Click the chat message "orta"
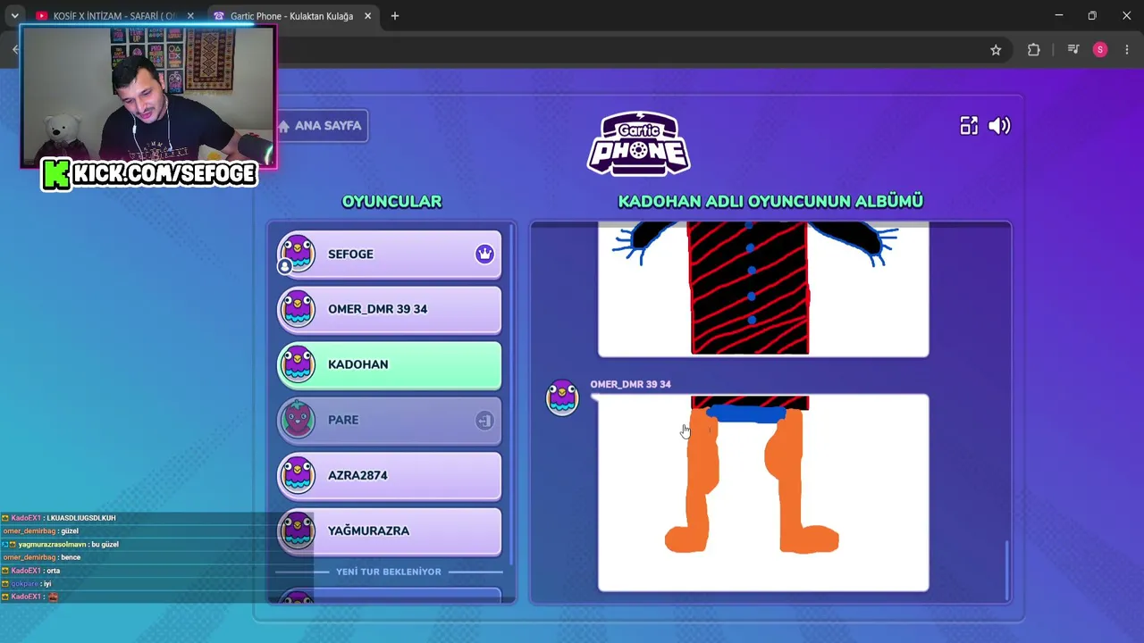Screen dimensions: 1144x643 click(x=54, y=571)
